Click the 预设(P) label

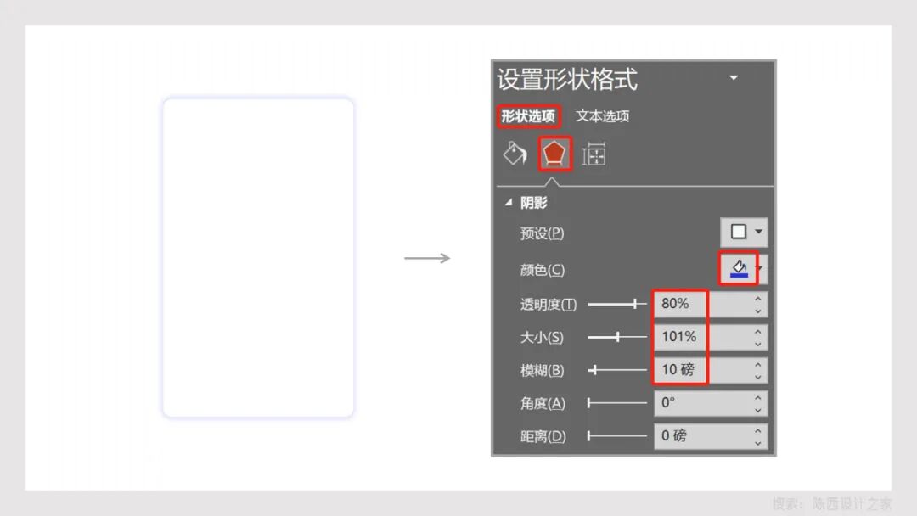tap(542, 233)
